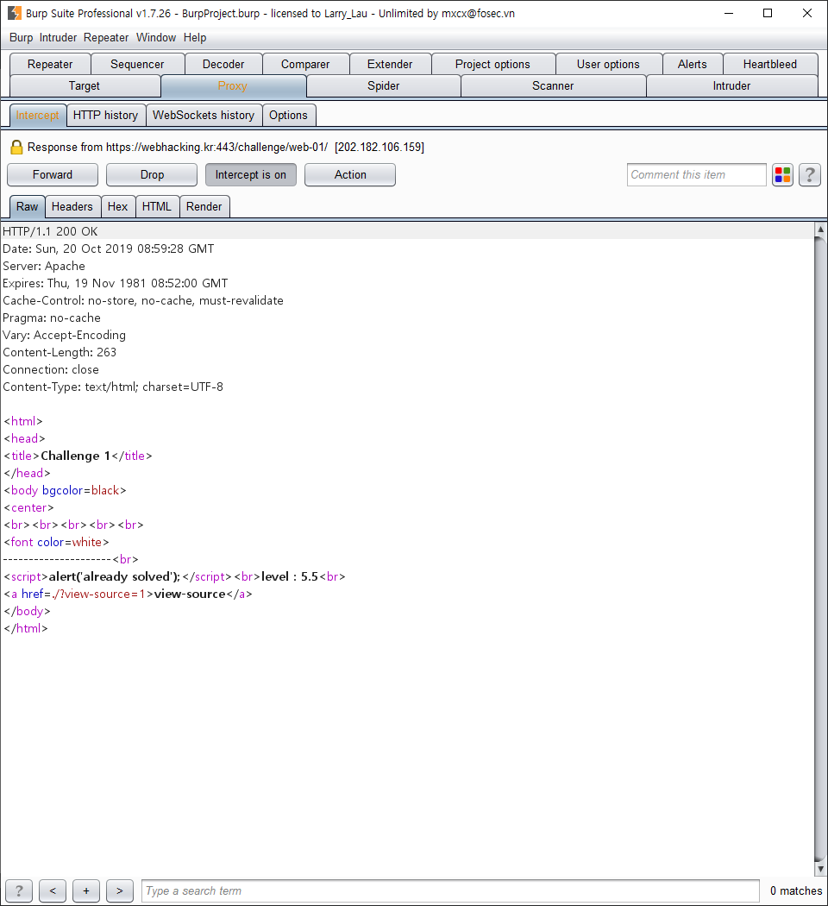
Task: Select the Raw message view tab
Action: (27, 207)
